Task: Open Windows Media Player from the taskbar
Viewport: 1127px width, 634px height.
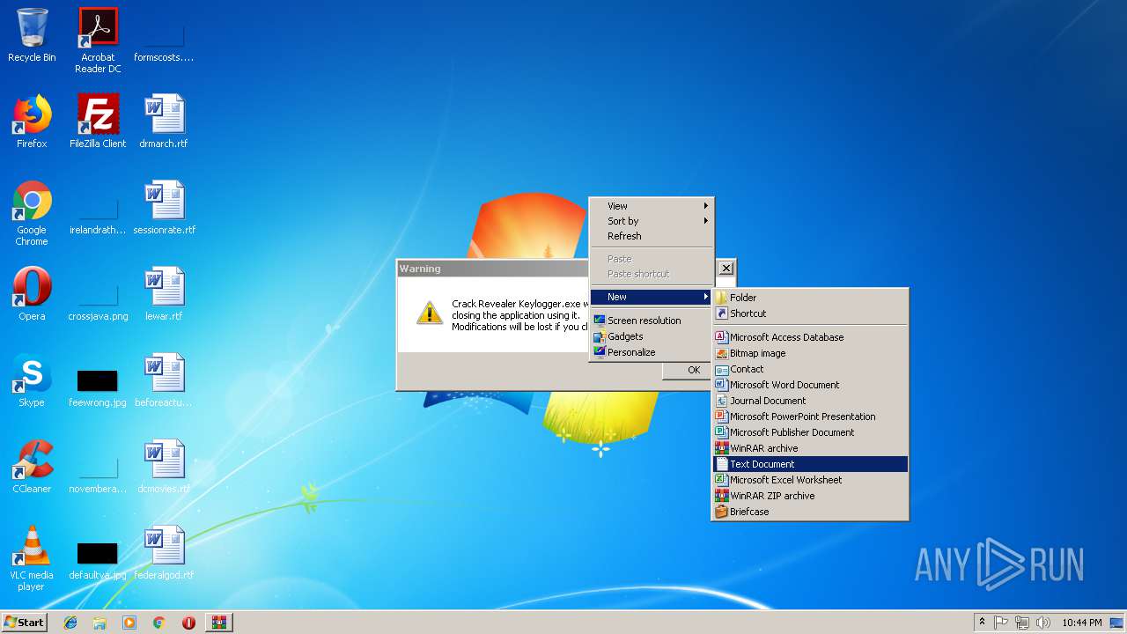Action: pos(129,623)
